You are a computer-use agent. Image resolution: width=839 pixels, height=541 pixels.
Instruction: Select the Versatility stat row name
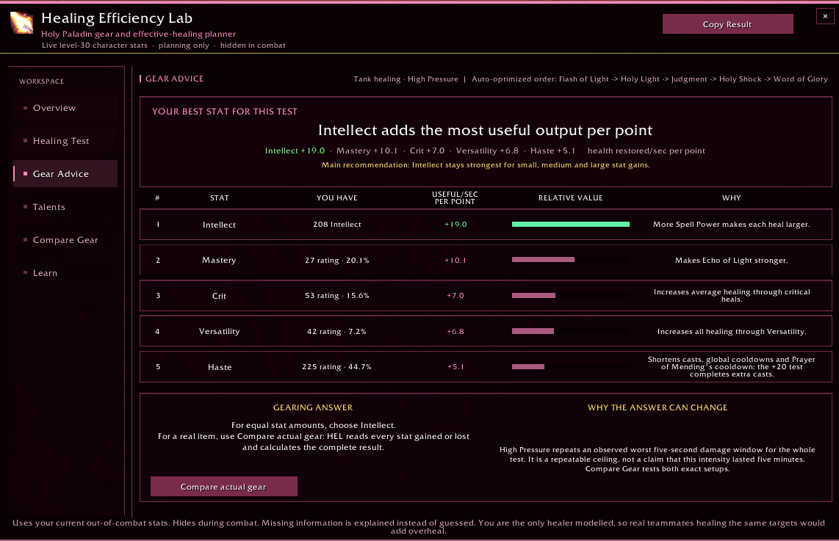coord(220,332)
